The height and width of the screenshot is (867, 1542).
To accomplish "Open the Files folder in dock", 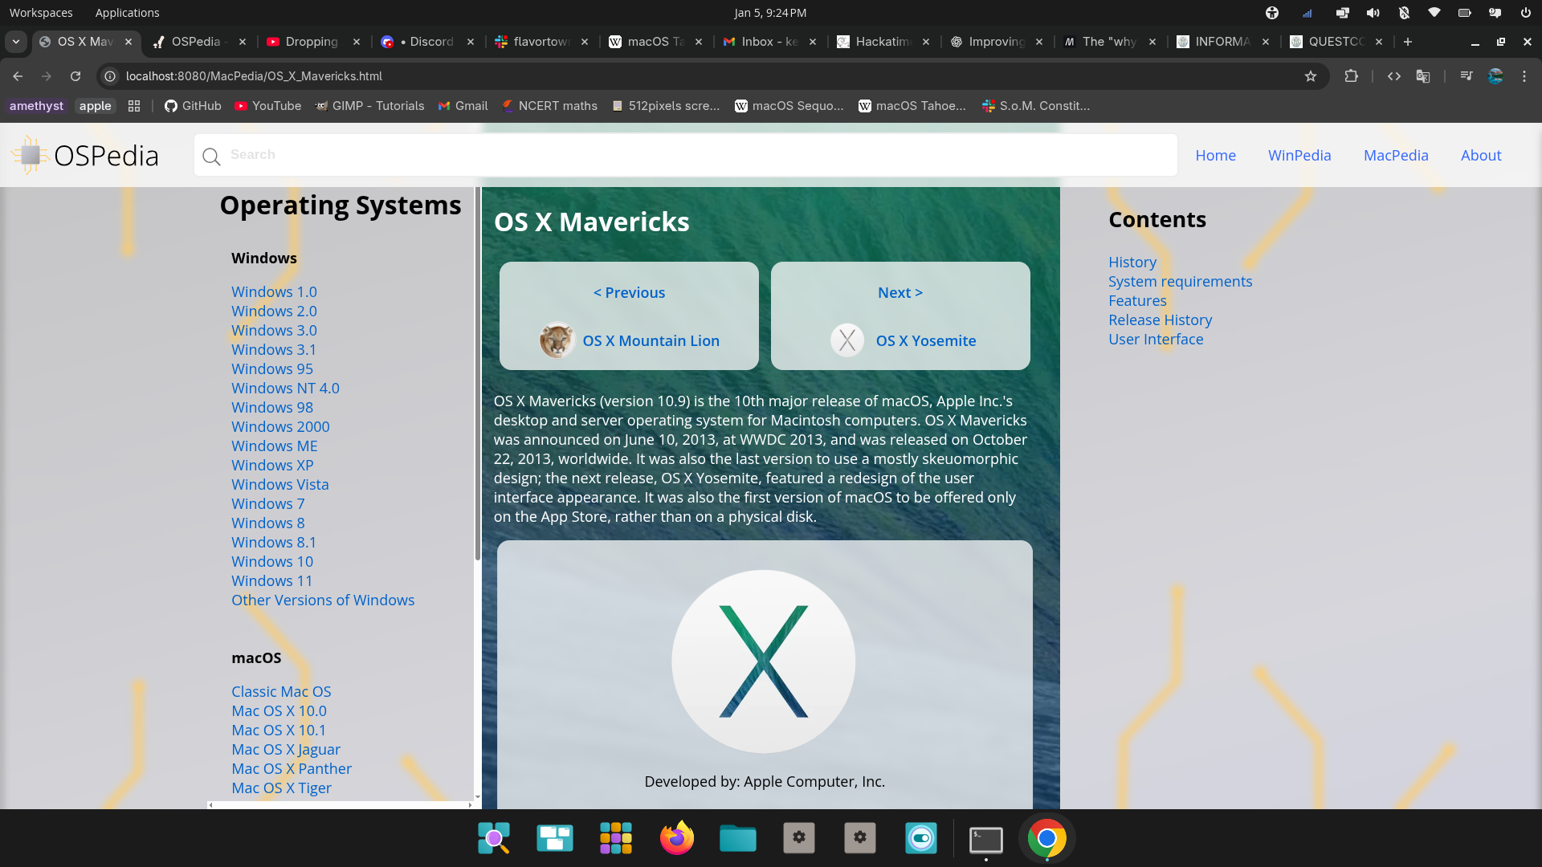I will pos(737,838).
